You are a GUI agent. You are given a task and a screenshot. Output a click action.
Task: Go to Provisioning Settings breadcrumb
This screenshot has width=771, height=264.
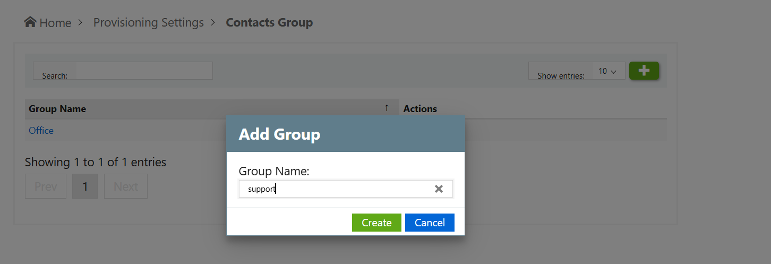[149, 23]
